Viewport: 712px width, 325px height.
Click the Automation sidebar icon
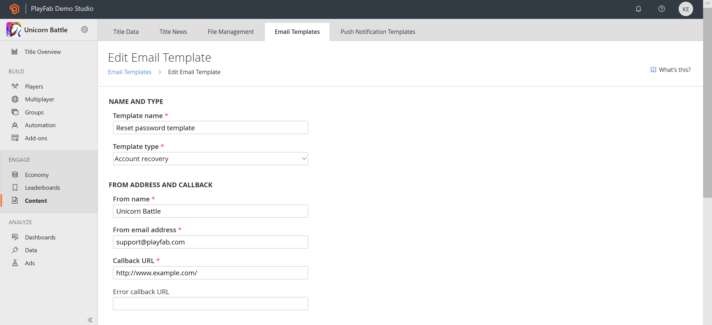(14, 125)
